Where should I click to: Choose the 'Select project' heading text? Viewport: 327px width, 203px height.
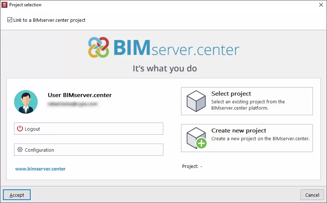coord(231,94)
